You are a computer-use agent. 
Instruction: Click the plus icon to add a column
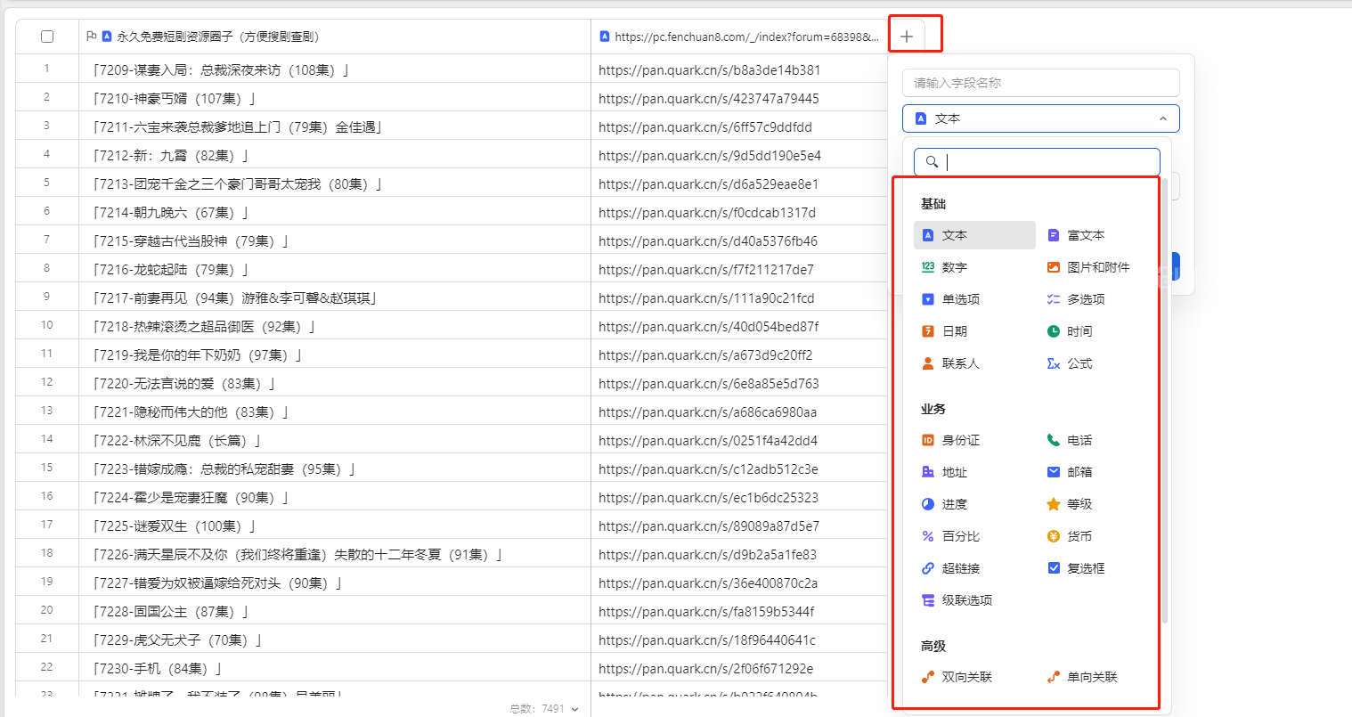point(907,37)
